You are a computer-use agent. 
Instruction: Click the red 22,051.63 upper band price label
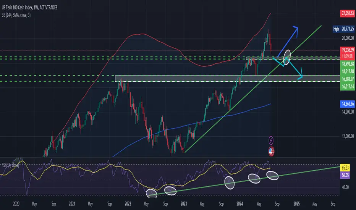tap(348, 13)
